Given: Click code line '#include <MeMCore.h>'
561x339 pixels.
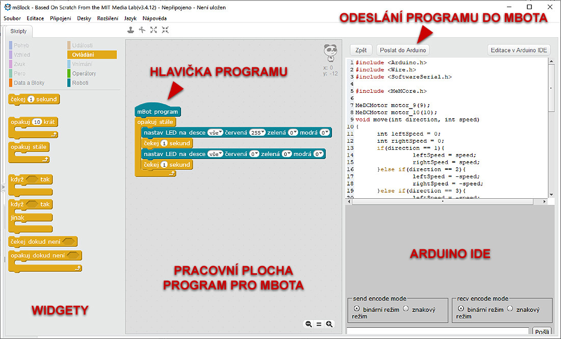Looking at the screenshot, I should pos(391,91).
